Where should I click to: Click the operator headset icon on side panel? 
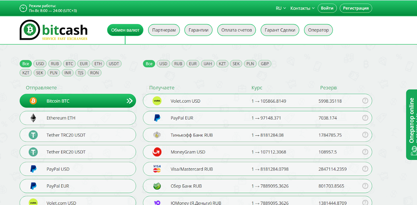[414, 151]
